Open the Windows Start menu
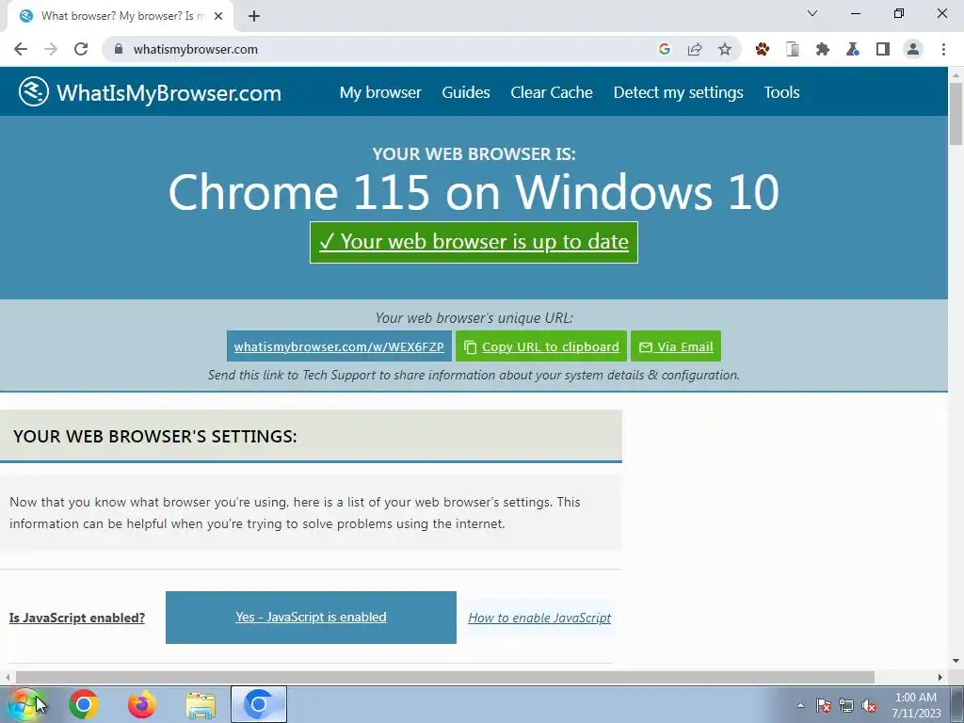Image resolution: width=964 pixels, height=723 pixels. coord(25,704)
